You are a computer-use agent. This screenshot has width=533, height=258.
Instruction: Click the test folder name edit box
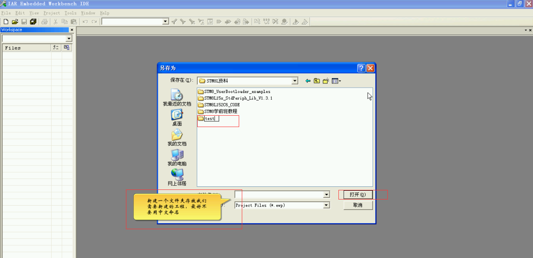tap(212, 118)
